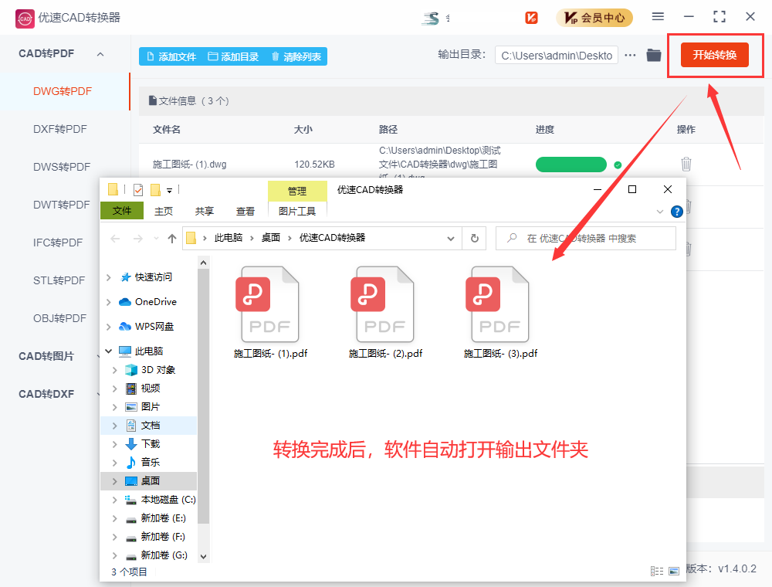
Task: Click the VIP badge icon in title bar
Action: tap(531, 18)
